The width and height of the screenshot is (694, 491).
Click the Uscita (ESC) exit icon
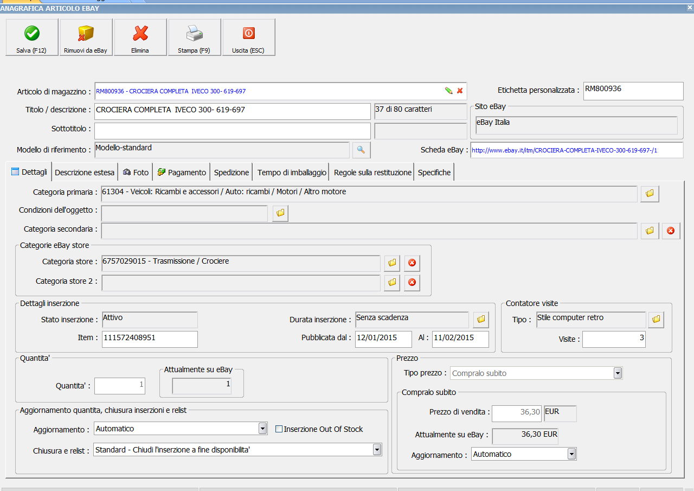point(248,34)
